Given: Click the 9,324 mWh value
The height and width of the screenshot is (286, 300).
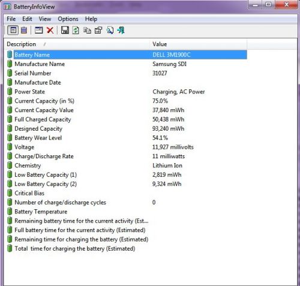Looking at the screenshot, I should pos(167,184).
